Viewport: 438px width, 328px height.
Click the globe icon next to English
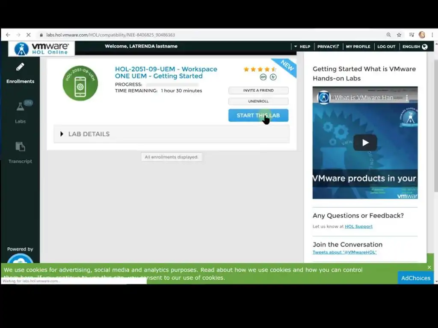425,47
